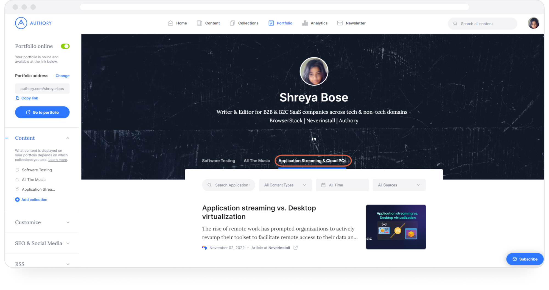The width and height of the screenshot is (549, 290).
Task: Open Newsletter in top navigation
Action: pyautogui.click(x=351, y=23)
